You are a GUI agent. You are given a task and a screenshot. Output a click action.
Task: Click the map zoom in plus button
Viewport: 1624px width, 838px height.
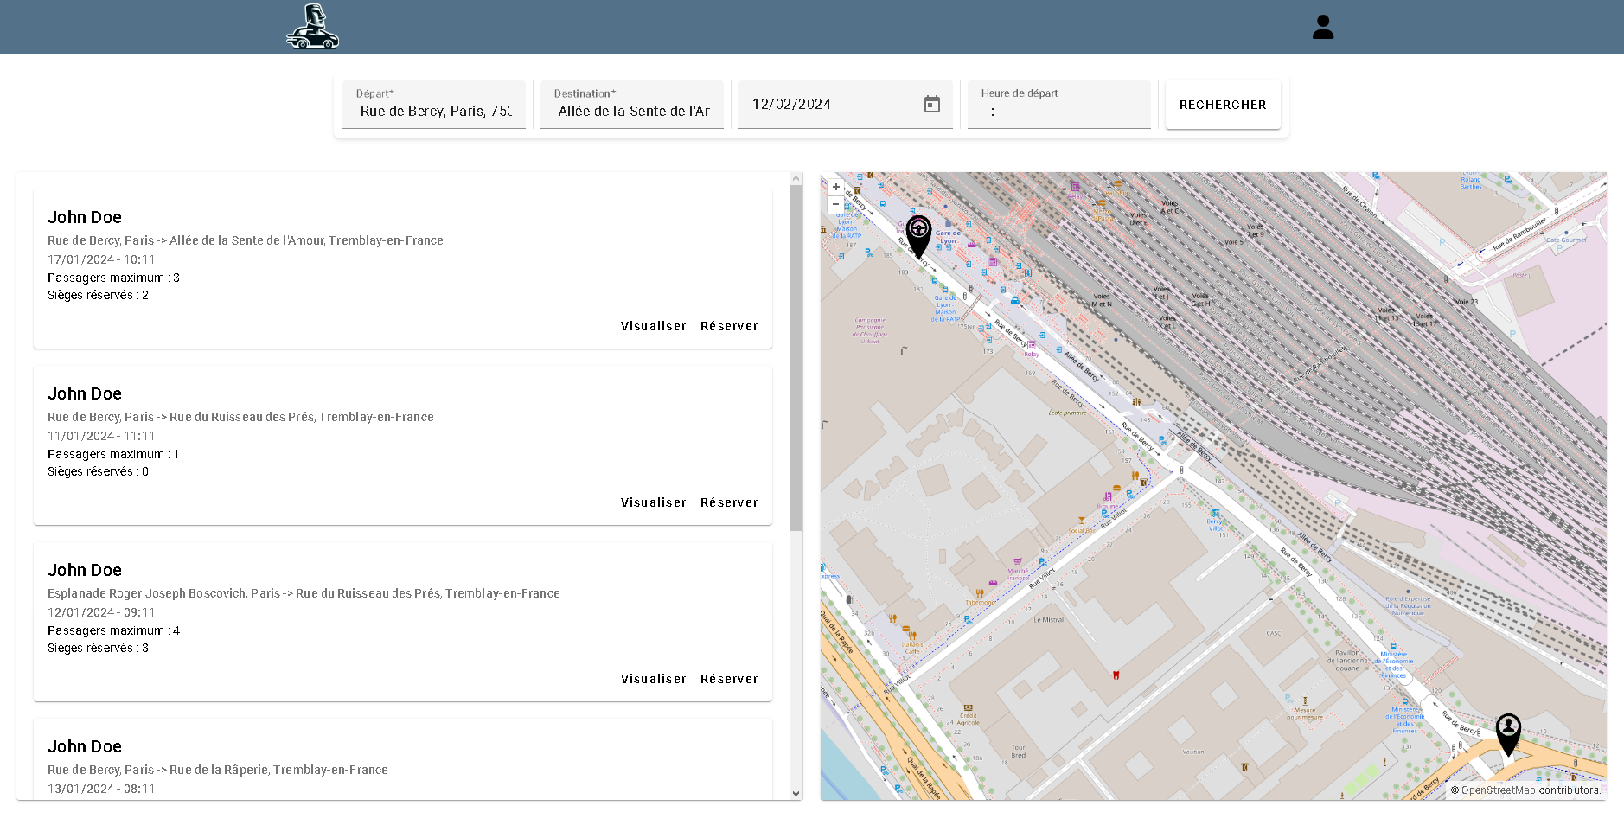click(x=835, y=187)
